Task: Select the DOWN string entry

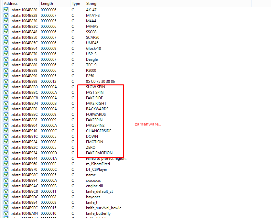Action: pos(92,136)
